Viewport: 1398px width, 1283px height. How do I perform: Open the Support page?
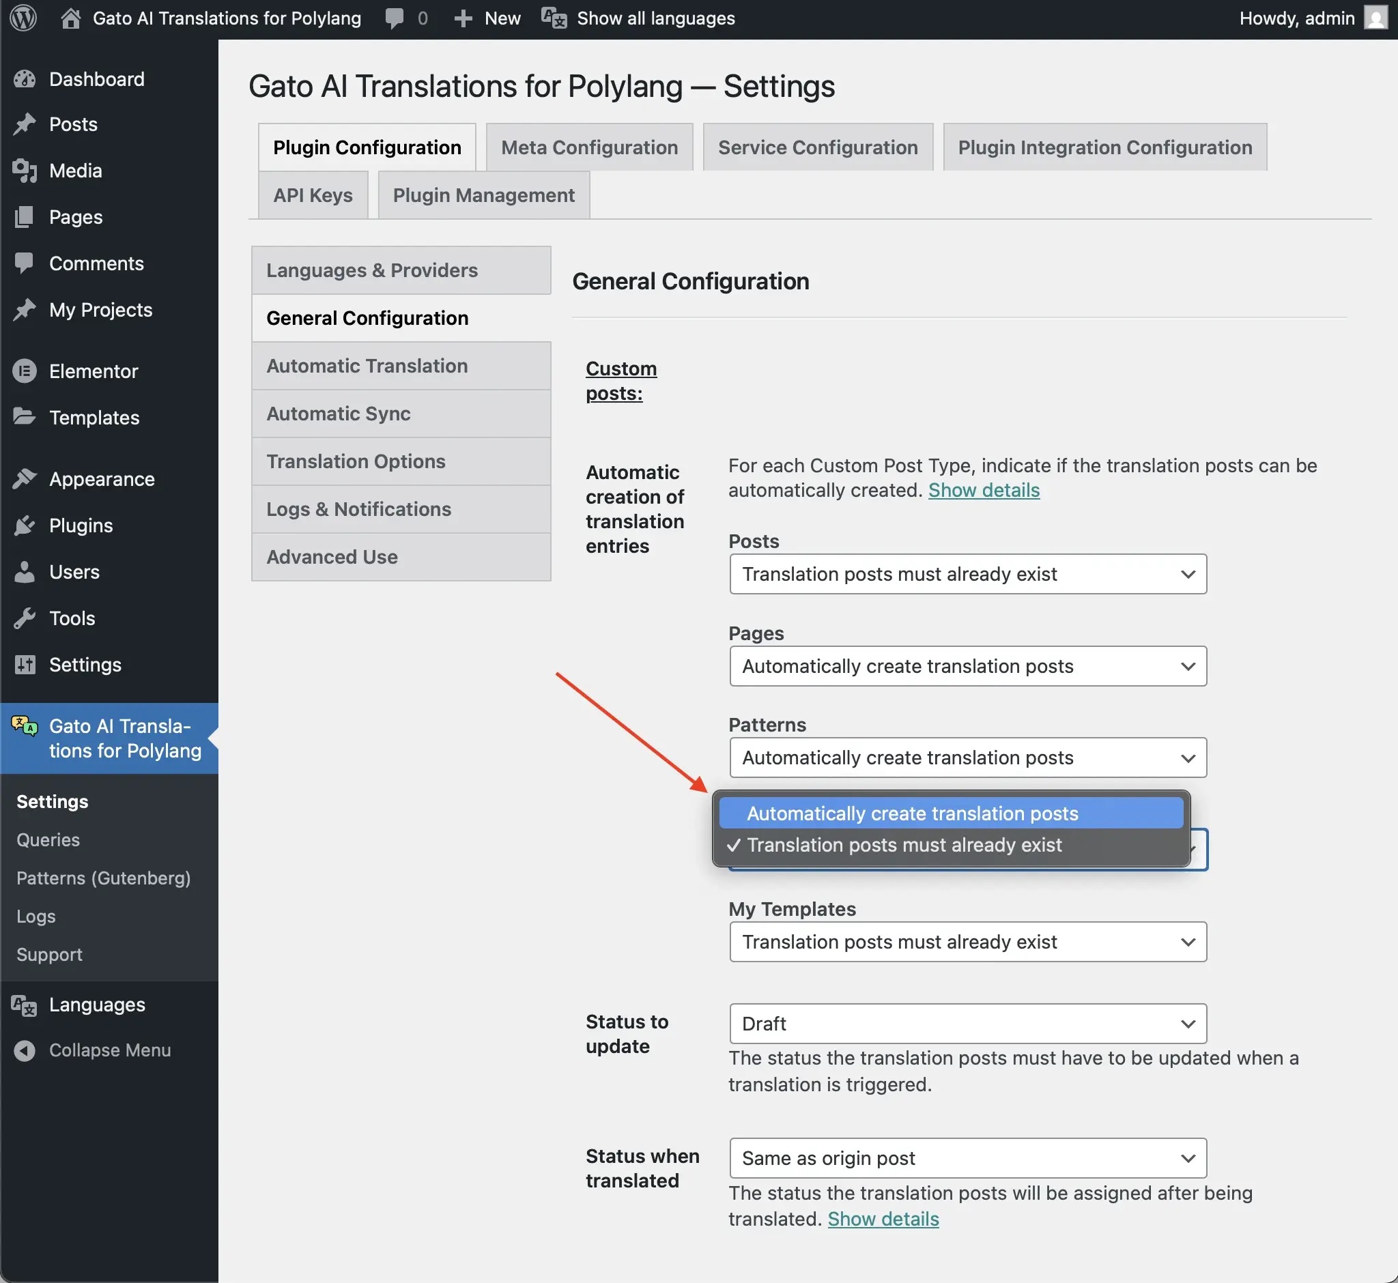click(x=48, y=954)
